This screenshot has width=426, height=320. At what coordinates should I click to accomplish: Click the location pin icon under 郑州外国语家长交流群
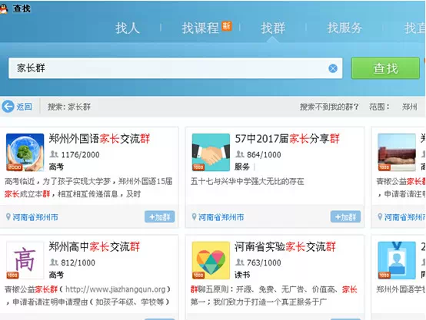(x=8, y=216)
